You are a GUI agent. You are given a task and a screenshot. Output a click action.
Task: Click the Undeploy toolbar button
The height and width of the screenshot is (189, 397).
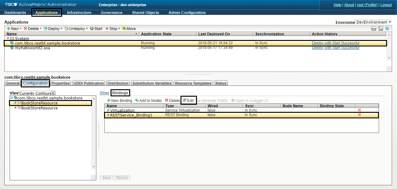click(x=75, y=29)
